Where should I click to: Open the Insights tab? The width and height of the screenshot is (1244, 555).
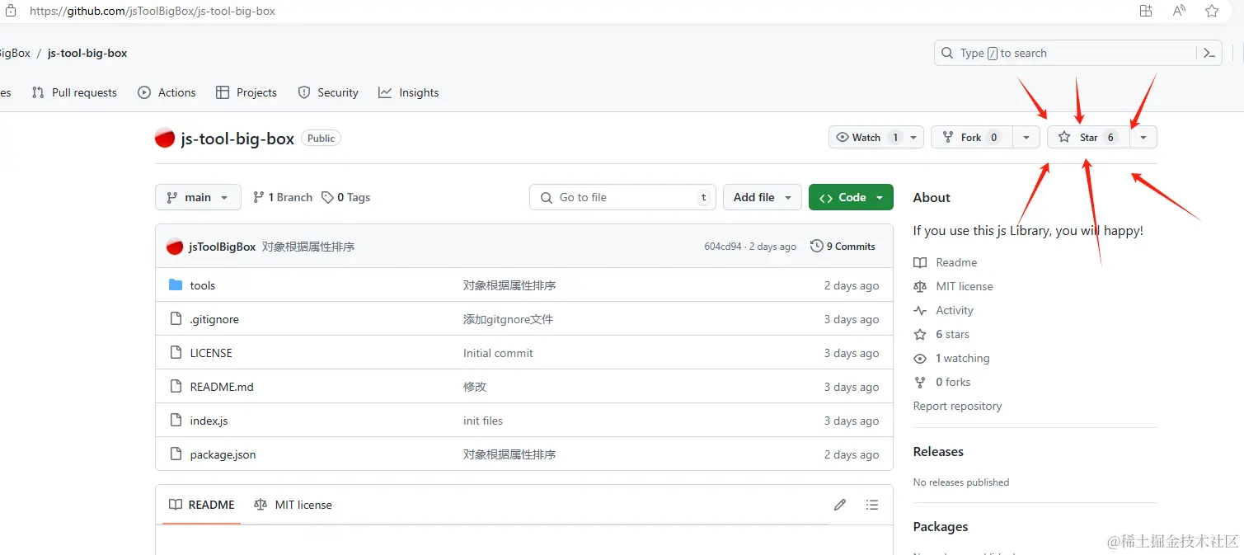(x=408, y=92)
